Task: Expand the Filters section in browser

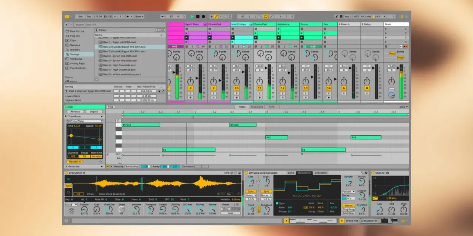Action: point(97,30)
